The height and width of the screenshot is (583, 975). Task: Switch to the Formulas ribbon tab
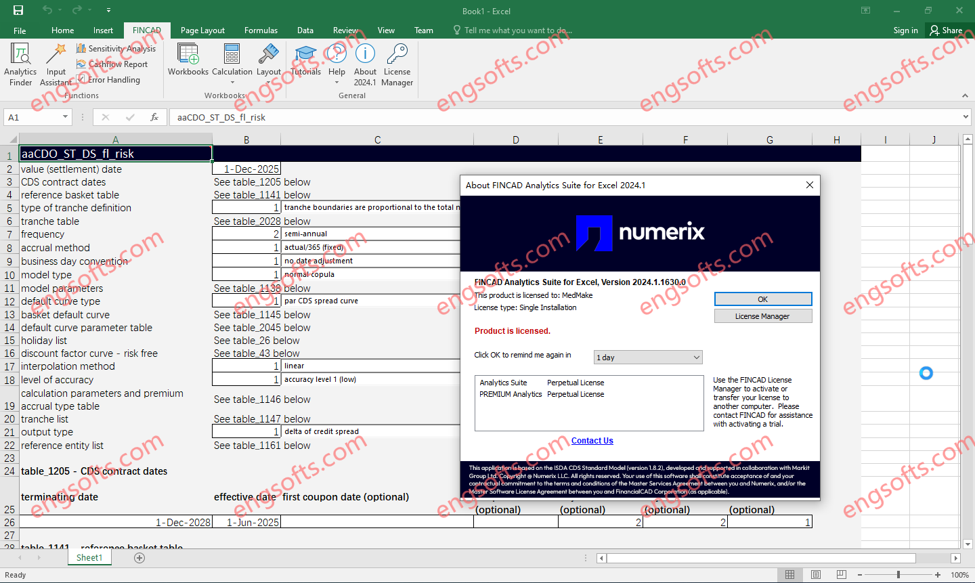pos(261,30)
